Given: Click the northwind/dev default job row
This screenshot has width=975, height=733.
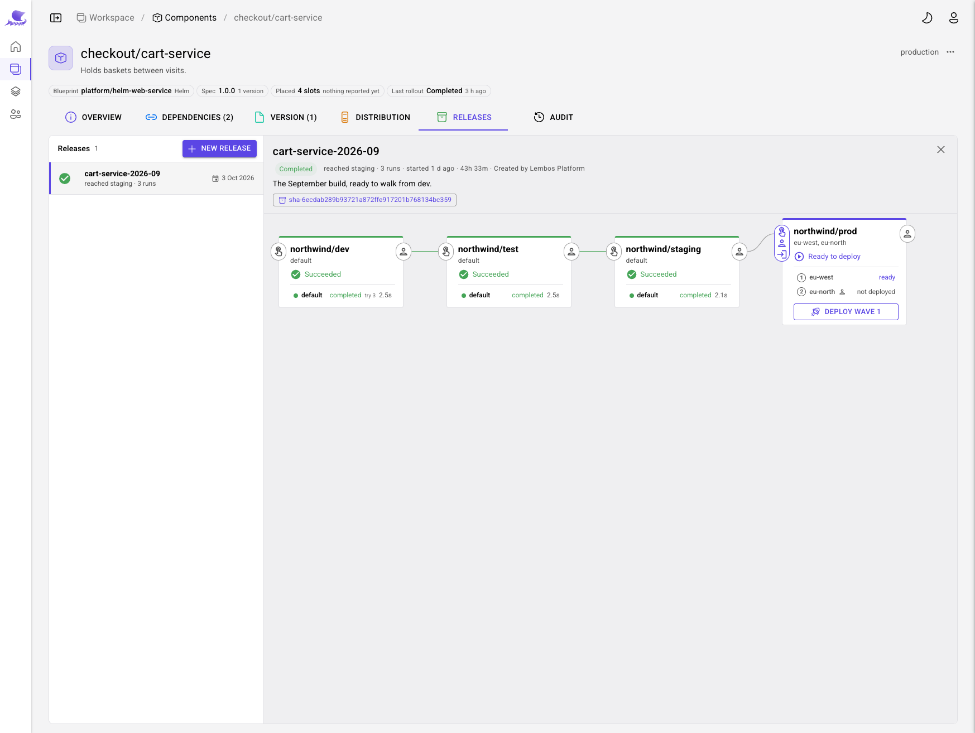Looking at the screenshot, I should [342, 295].
